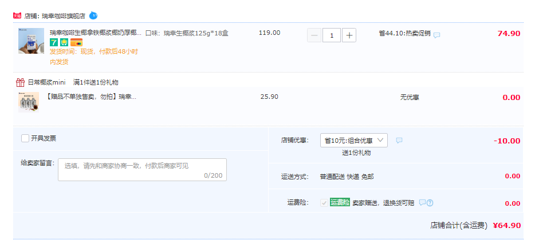
Task: Open the coconut milk product thumbnail
Action: click(x=31, y=41)
